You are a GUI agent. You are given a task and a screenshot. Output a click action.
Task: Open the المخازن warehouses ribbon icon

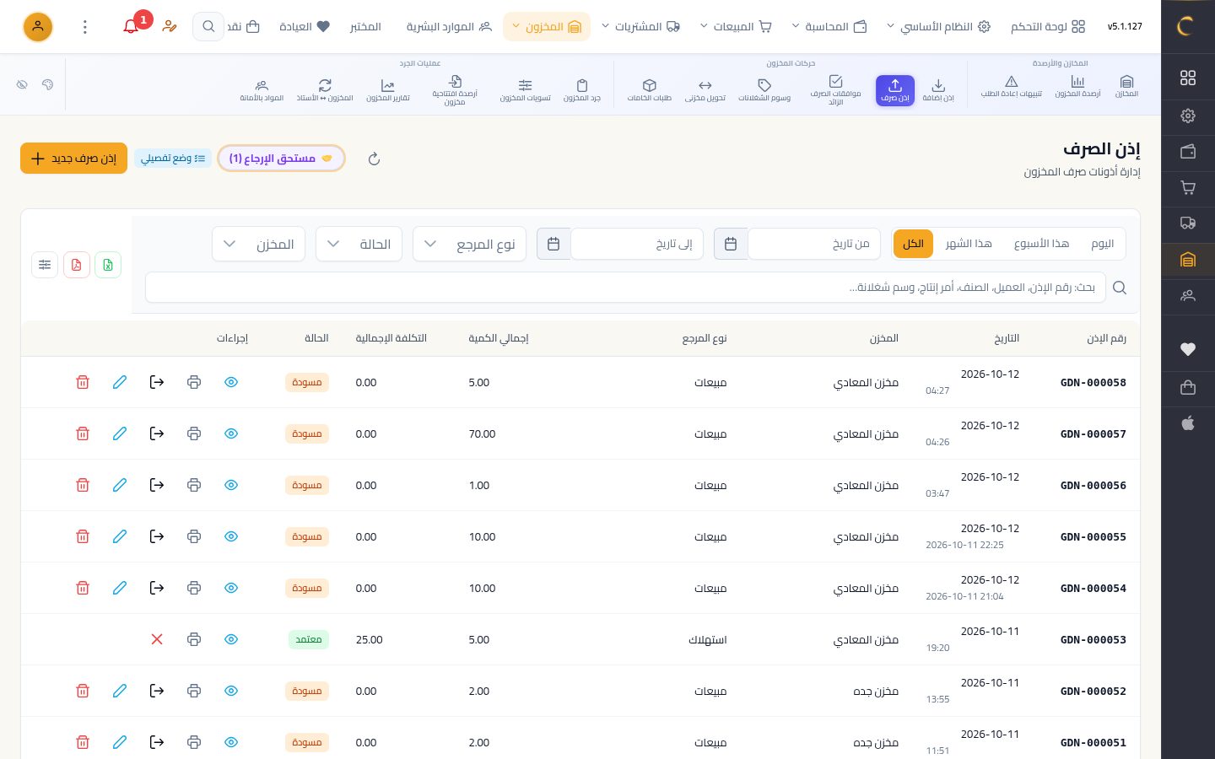pyautogui.click(x=1126, y=87)
